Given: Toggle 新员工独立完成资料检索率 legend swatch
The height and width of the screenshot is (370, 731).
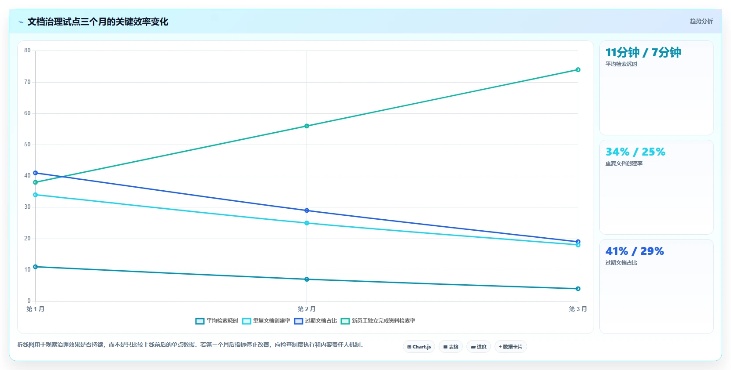Looking at the screenshot, I should [x=345, y=321].
